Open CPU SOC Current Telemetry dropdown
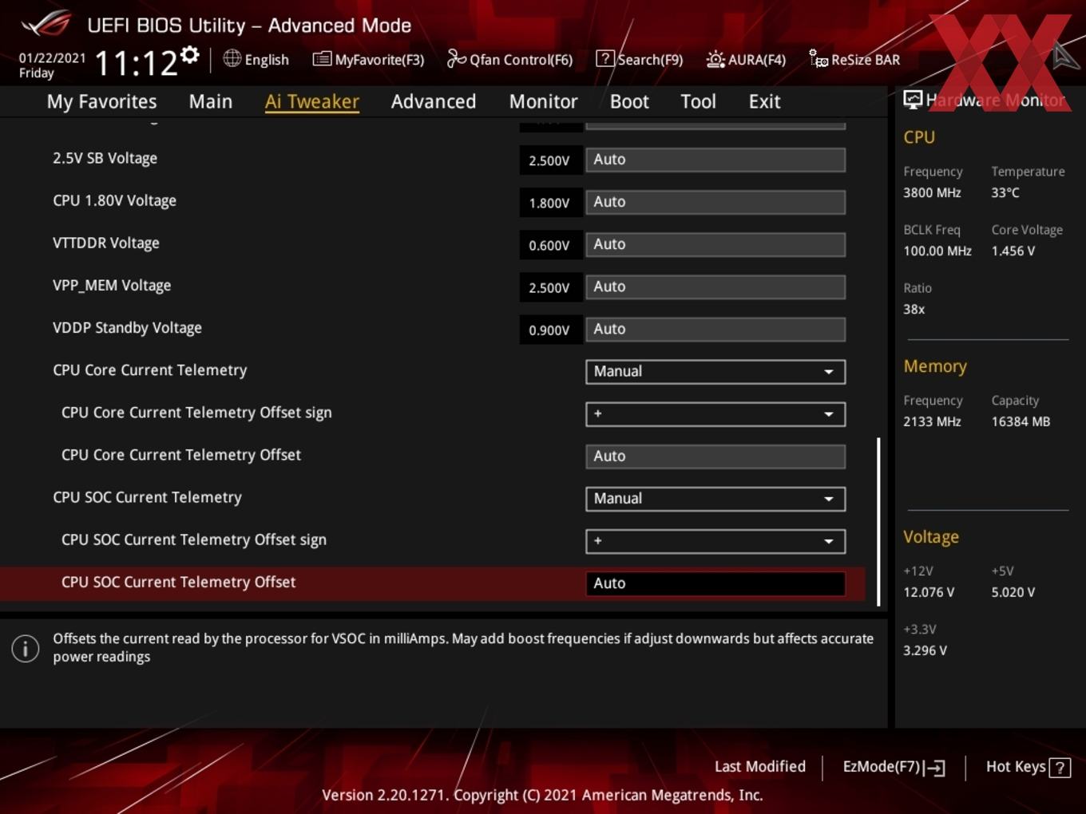 tap(715, 498)
